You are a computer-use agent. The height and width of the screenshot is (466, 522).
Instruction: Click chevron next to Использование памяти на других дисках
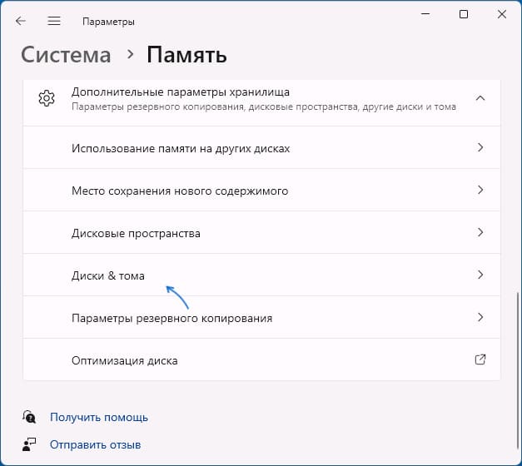480,147
